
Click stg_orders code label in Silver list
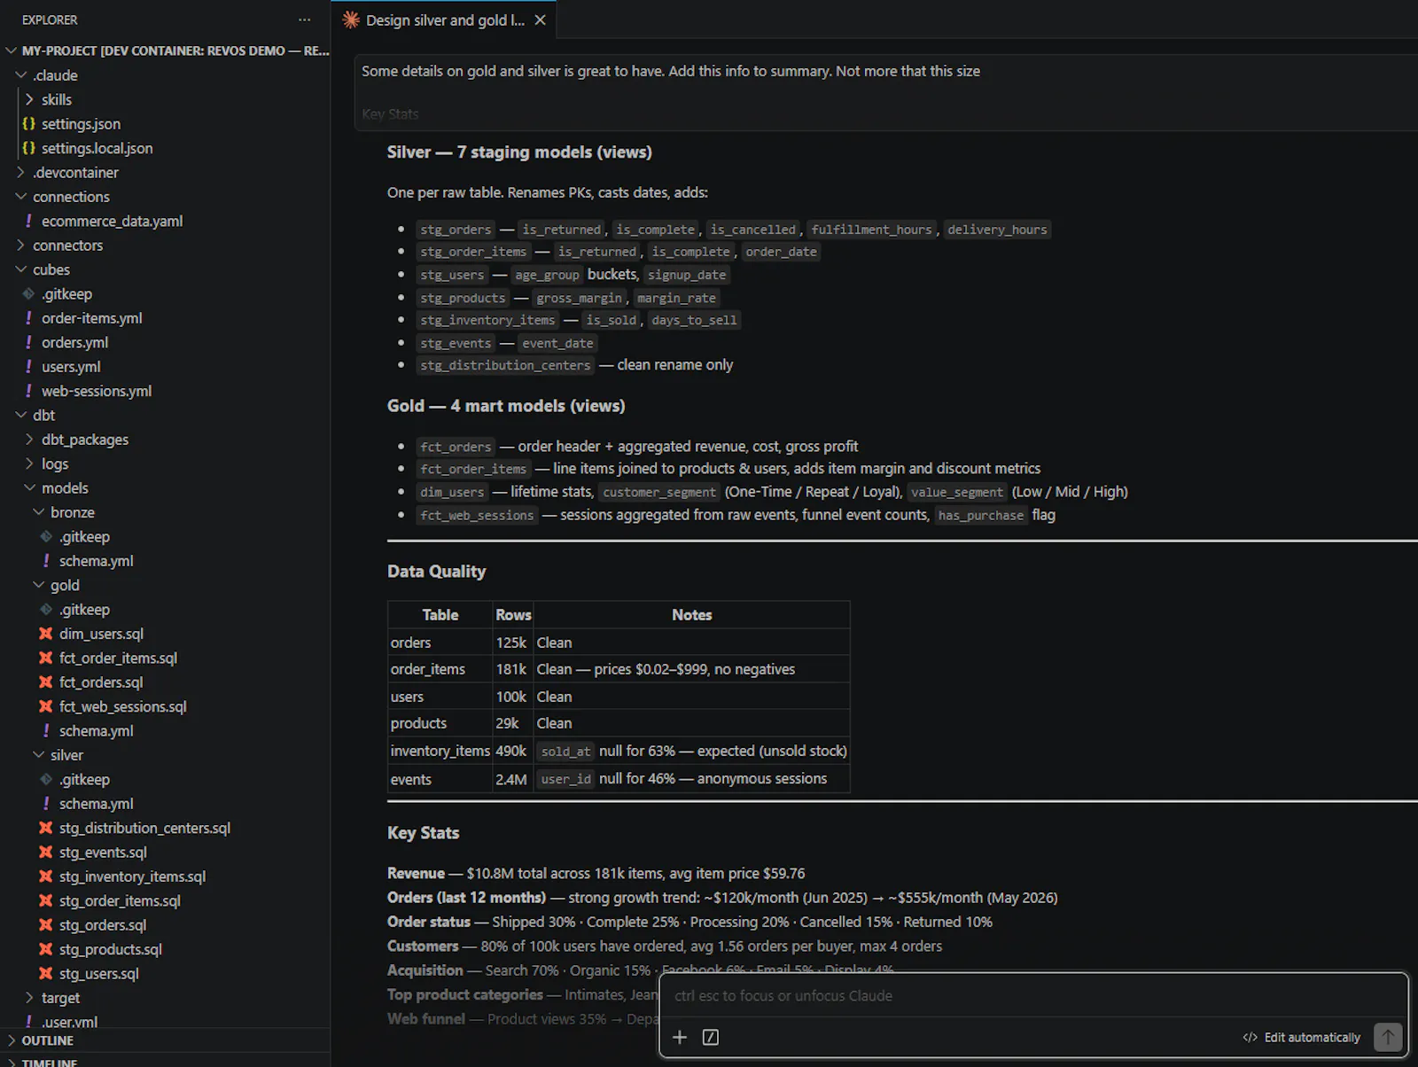coord(456,230)
